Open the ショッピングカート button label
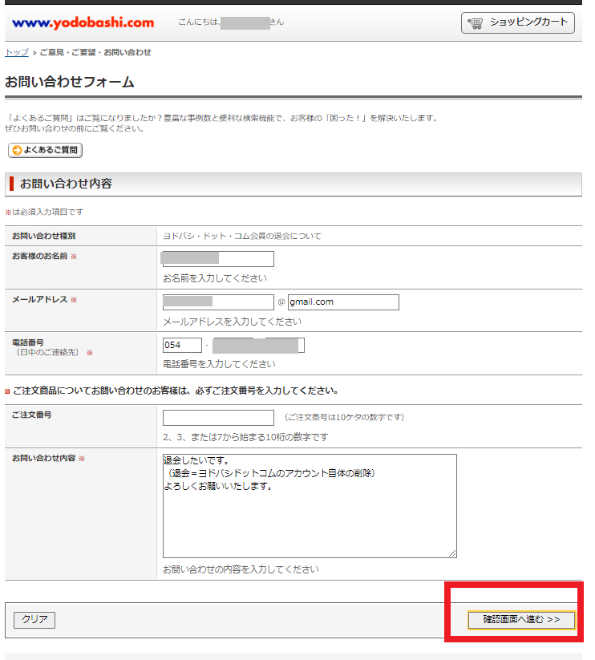This screenshot has width=595, height=660. tap(528, 22)
